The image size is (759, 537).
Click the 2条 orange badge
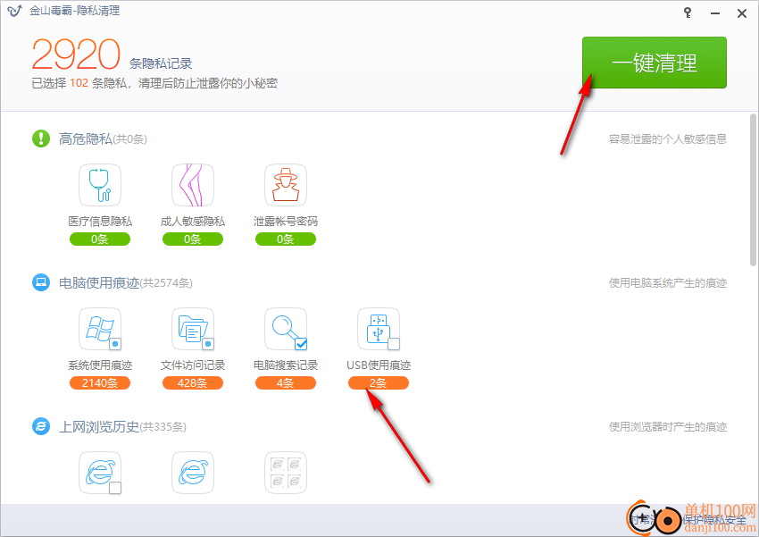[x=379, y=383]
